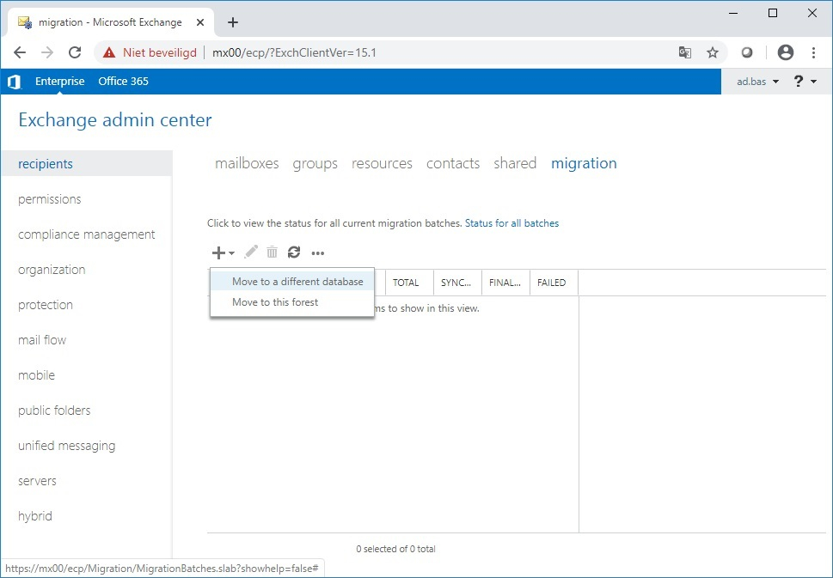The height and width of the screenshot is (578, 833).
Task: Click the browser forward arrow
Action: tap(47, 52)
